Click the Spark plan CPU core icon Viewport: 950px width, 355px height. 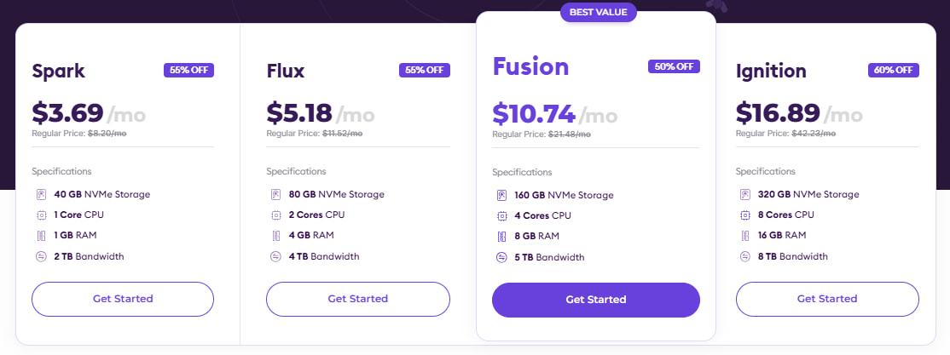[42, 215]
